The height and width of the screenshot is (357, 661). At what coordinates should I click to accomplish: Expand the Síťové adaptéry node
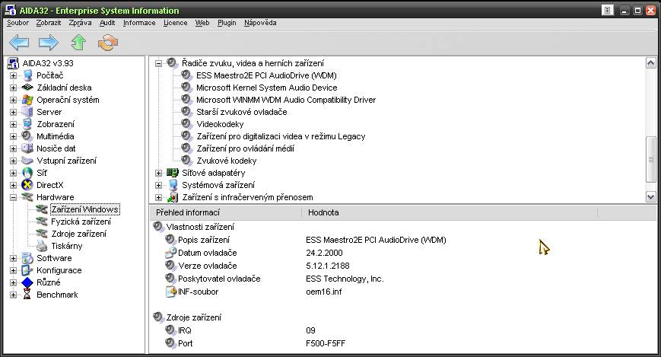point(158,173)
